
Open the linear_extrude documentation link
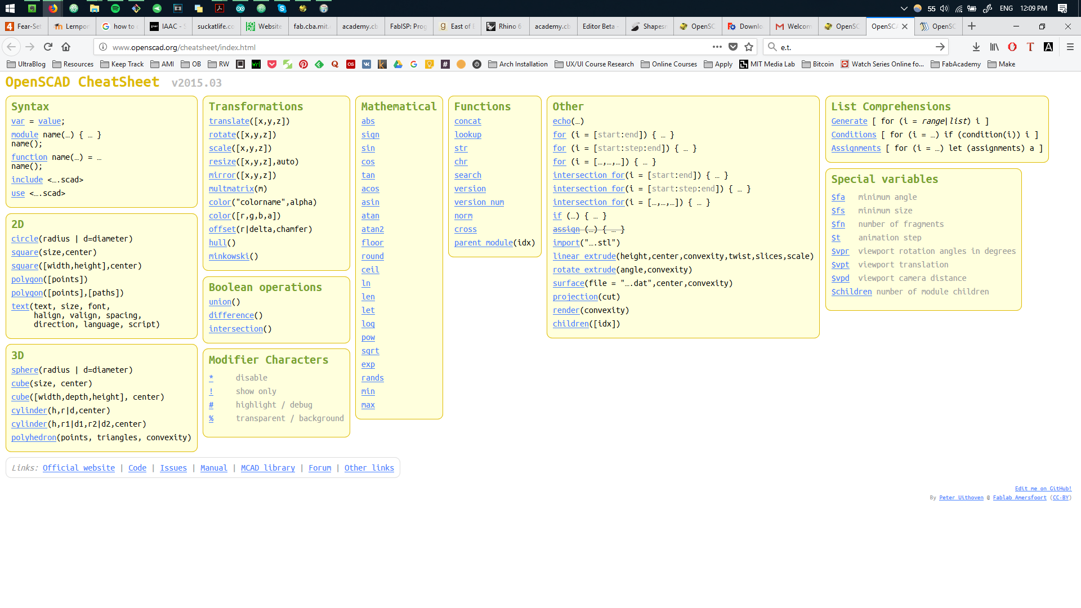coord(584,256)
